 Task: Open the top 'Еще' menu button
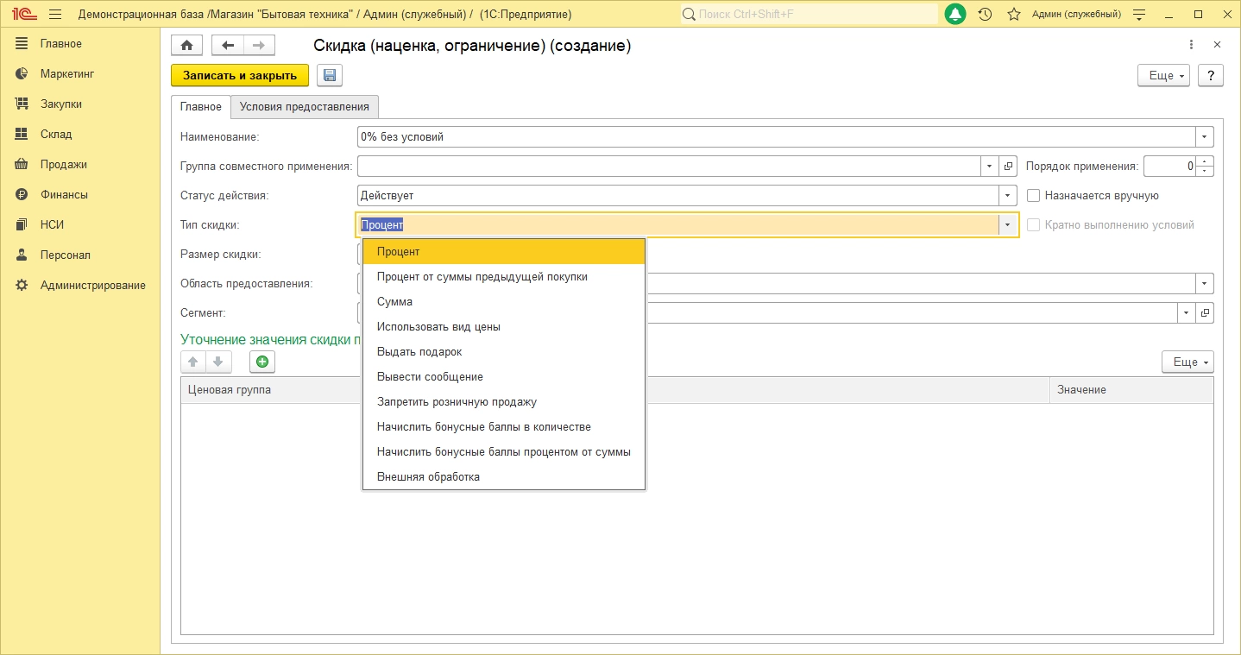(x=1163, y=76)
